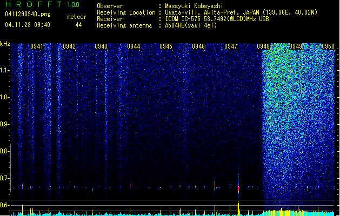Click the 1.1 kHz axis label
Screen dimensions: 340x216
[4, 70]
